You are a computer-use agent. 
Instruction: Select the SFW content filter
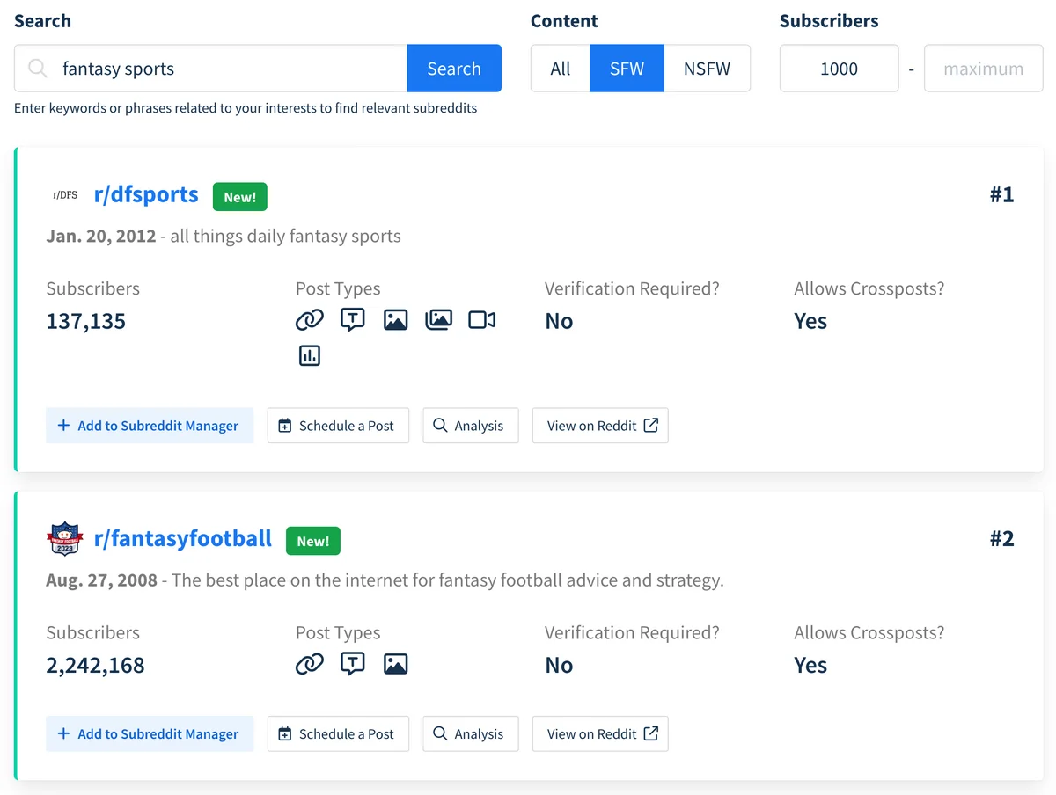click(x=627, y=68)
